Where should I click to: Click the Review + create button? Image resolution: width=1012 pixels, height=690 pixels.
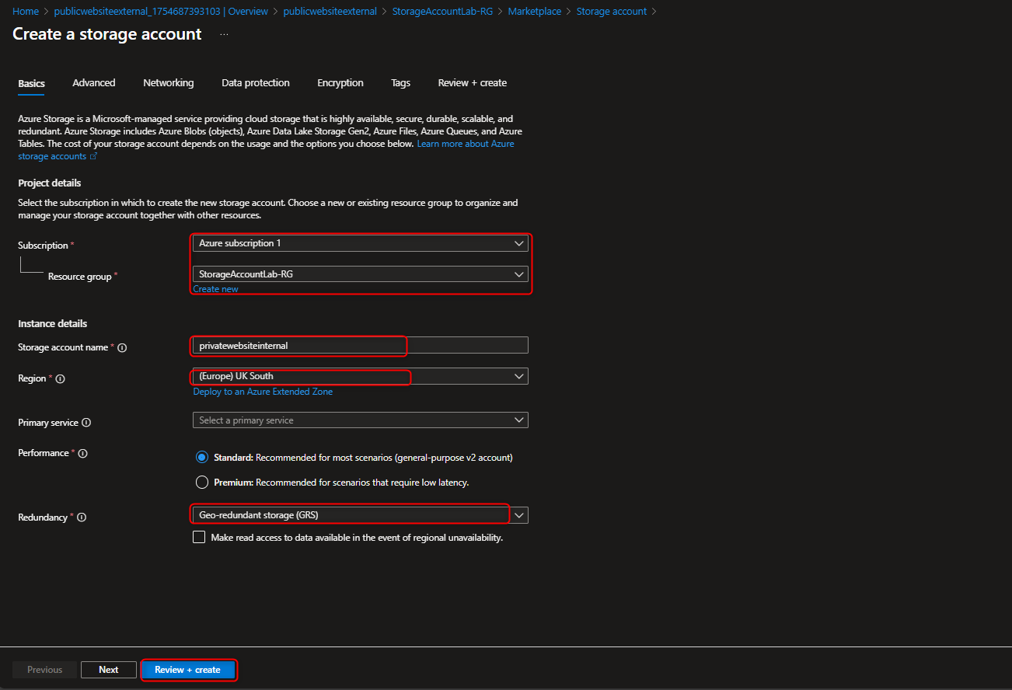(188, 669)
